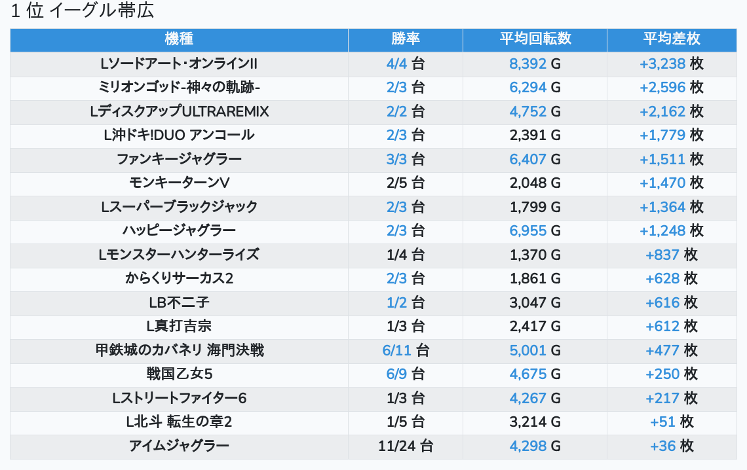Click the 8,392 G average spins value
The image size is (747, 470).
point(535,63)
